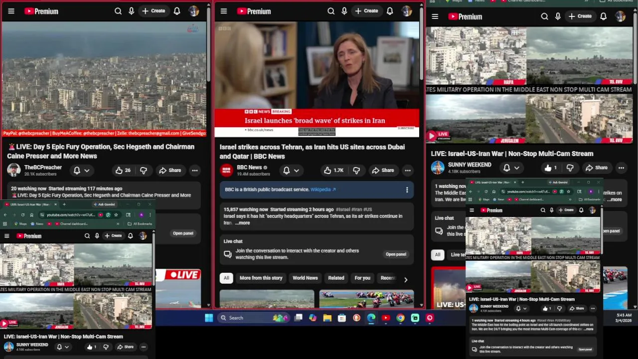Dislike SUNNY WEEKEND stream in top-right window
The image size is (638, 359).
point(570,168)
